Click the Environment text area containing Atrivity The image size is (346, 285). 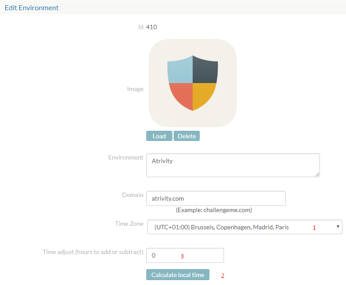(x=233, y=165)
